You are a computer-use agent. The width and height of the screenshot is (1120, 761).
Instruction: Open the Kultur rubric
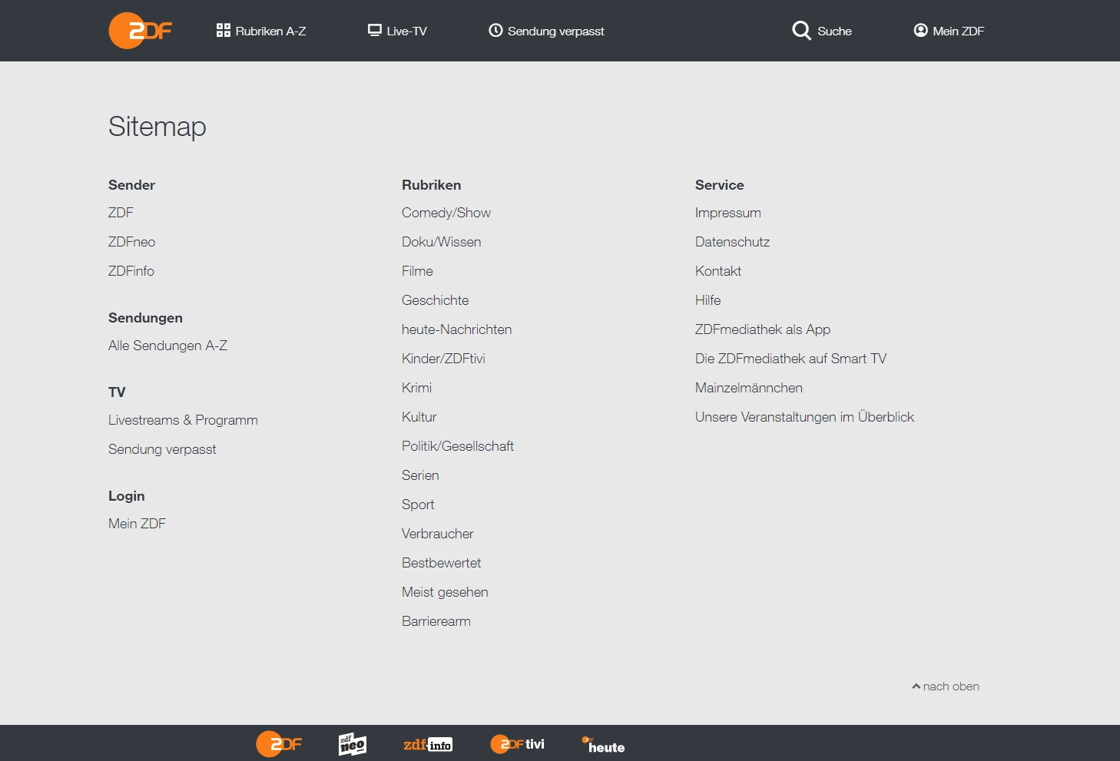click(419, 417)
